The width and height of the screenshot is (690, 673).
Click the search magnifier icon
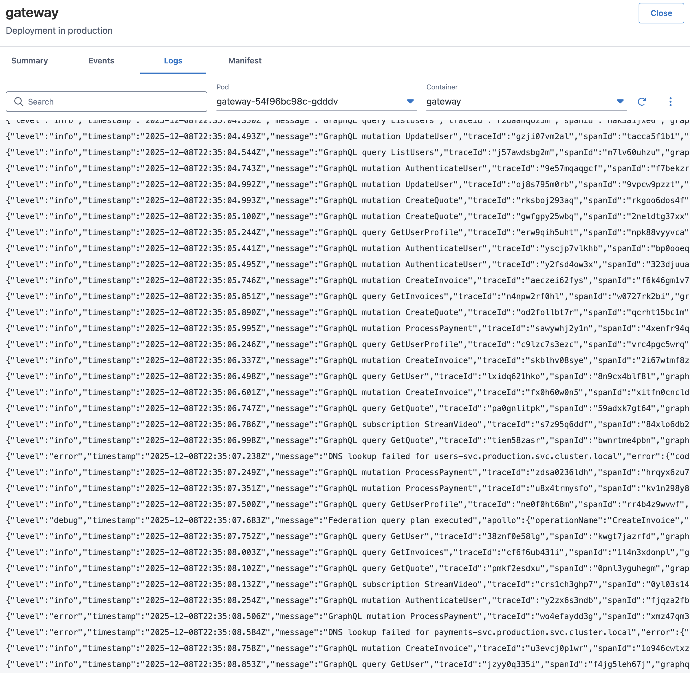point(19,101)
